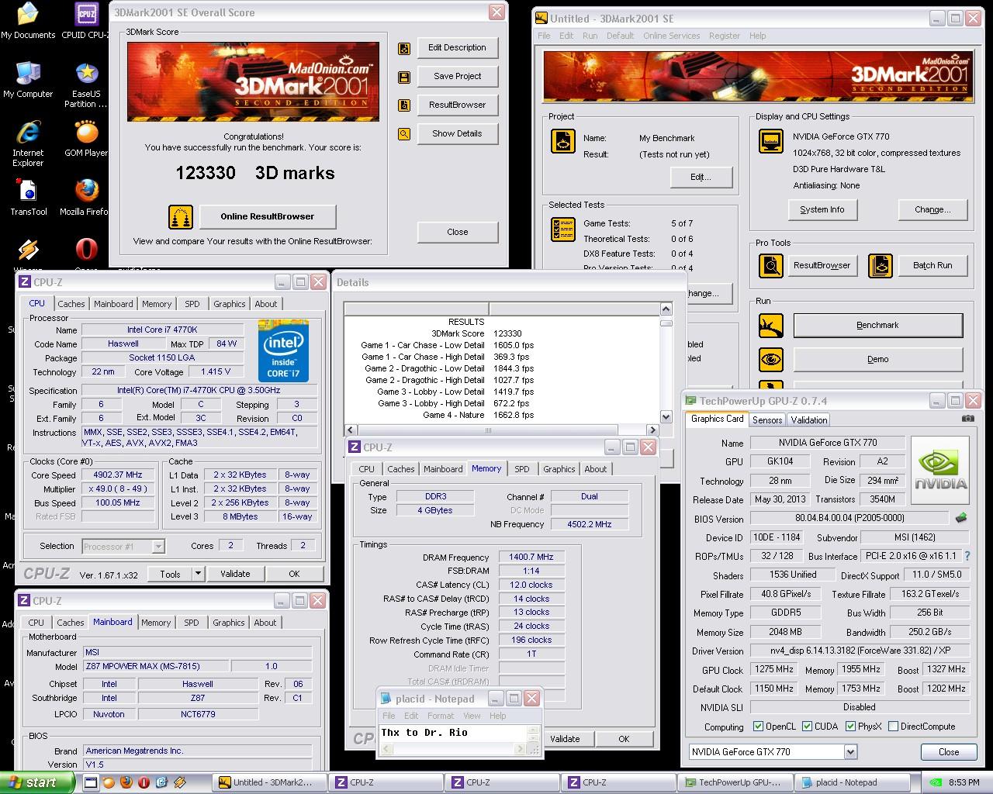Toggle CUDA checkbox in GPU-Z
This screenshot has height=794, width=993.
808,727
